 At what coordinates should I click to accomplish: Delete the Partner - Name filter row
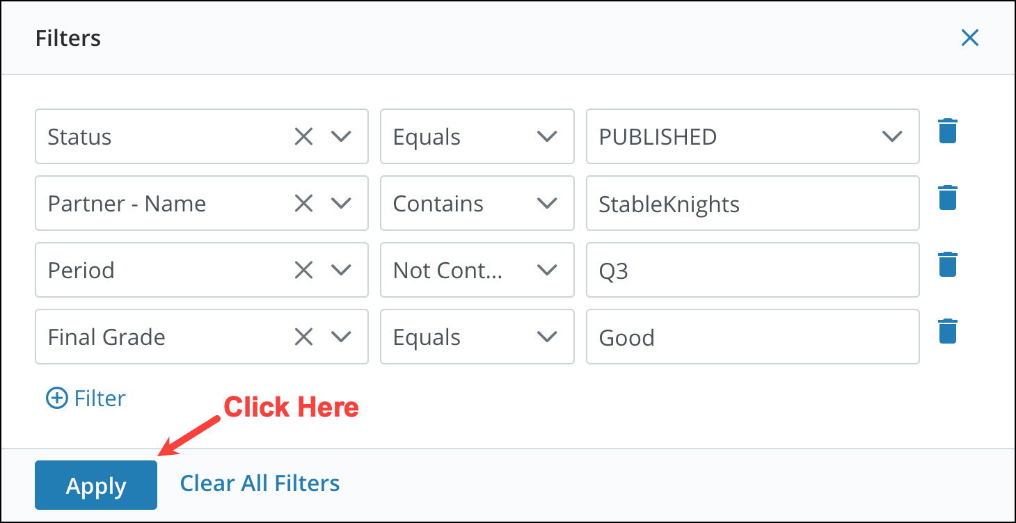(x=947, y=197)
